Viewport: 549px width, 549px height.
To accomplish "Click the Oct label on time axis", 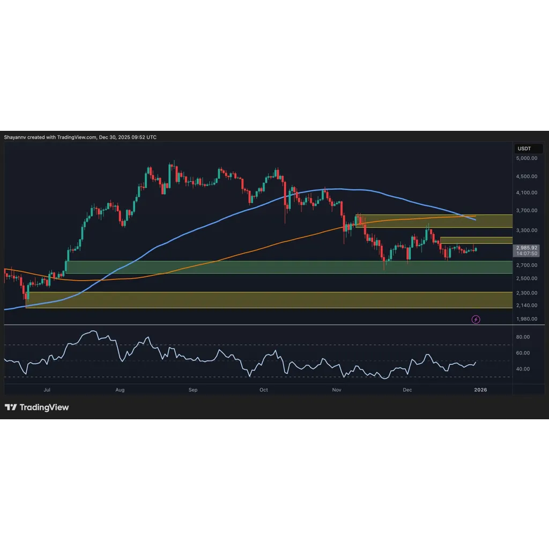I will pyautogui.click(x=264, y=390).
